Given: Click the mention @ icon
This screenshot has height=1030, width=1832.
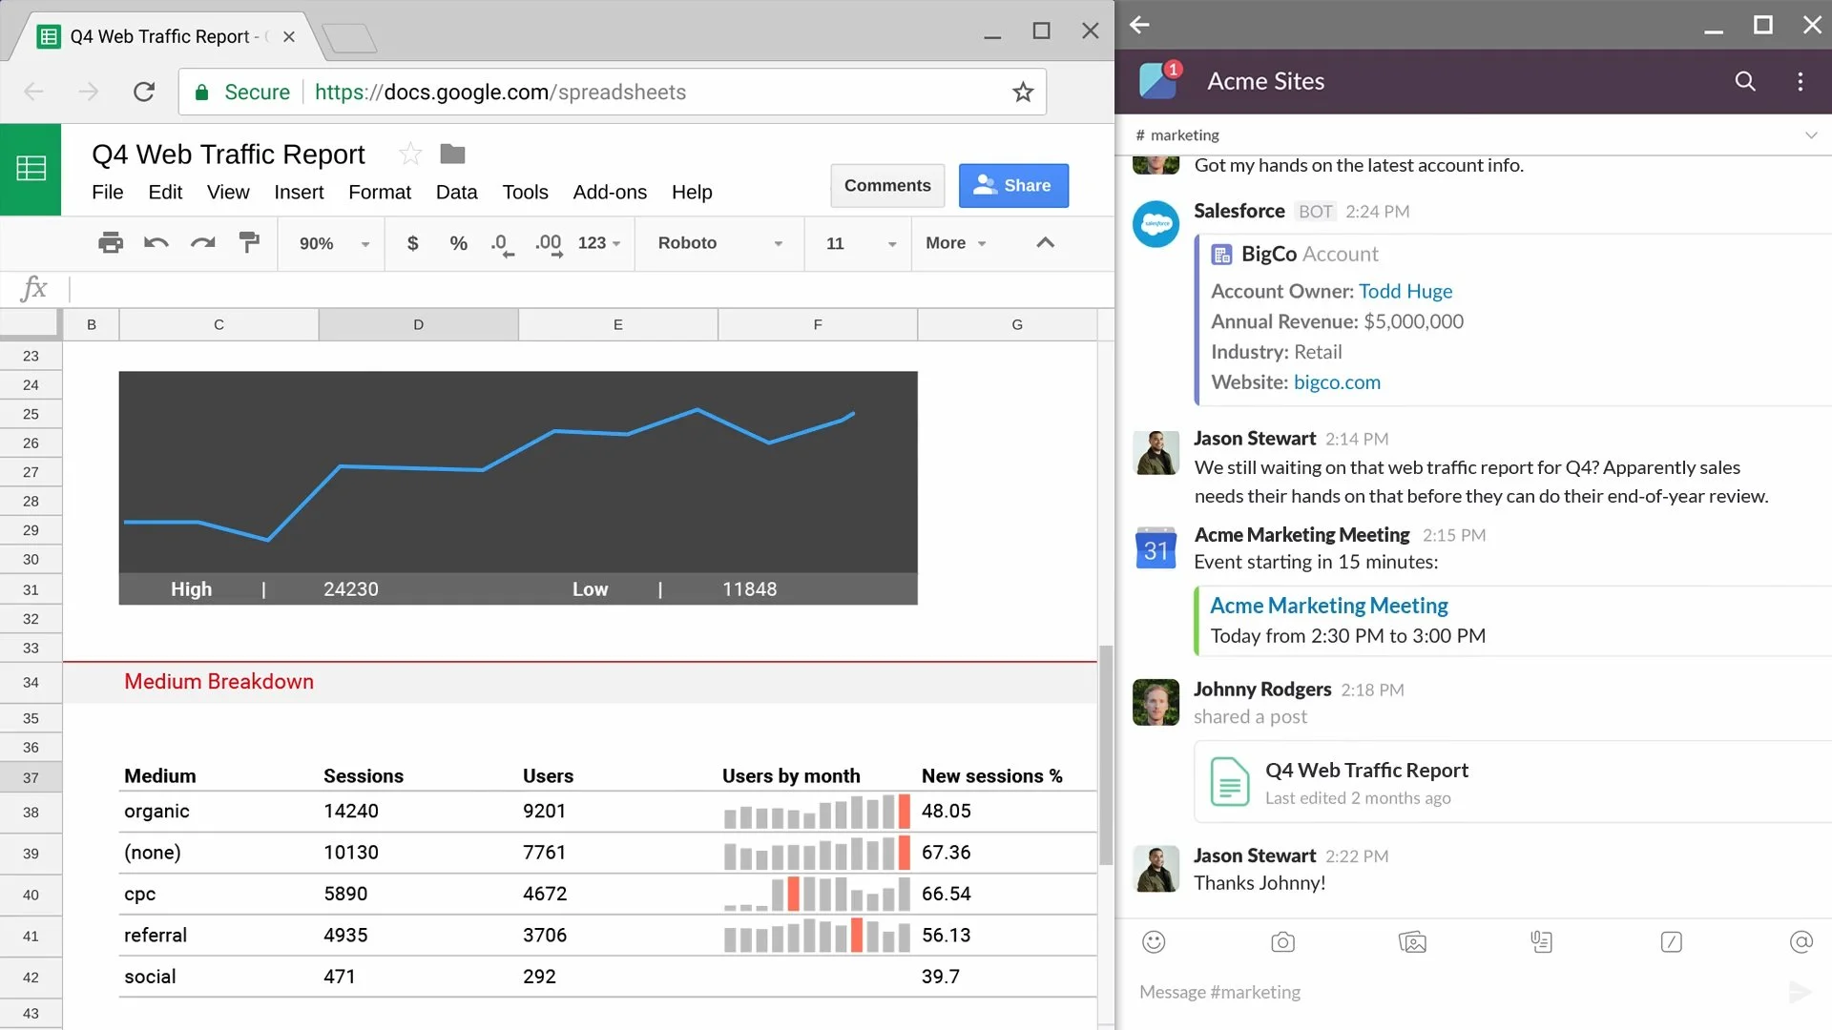Looking at the screenshot, I should (x=1801, y=942).
